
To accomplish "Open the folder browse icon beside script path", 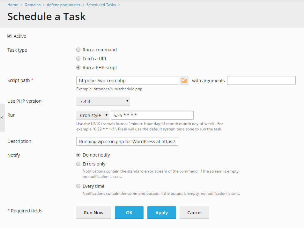I will pos(184,80).
